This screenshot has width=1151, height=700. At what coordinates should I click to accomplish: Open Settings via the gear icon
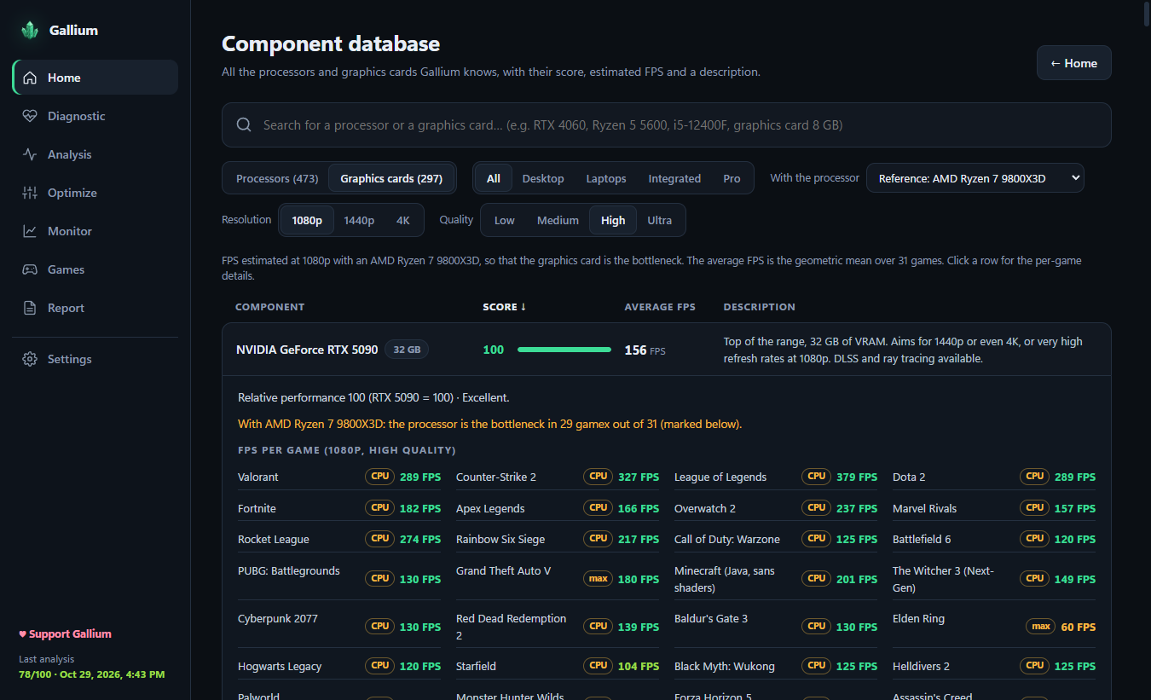30,359
